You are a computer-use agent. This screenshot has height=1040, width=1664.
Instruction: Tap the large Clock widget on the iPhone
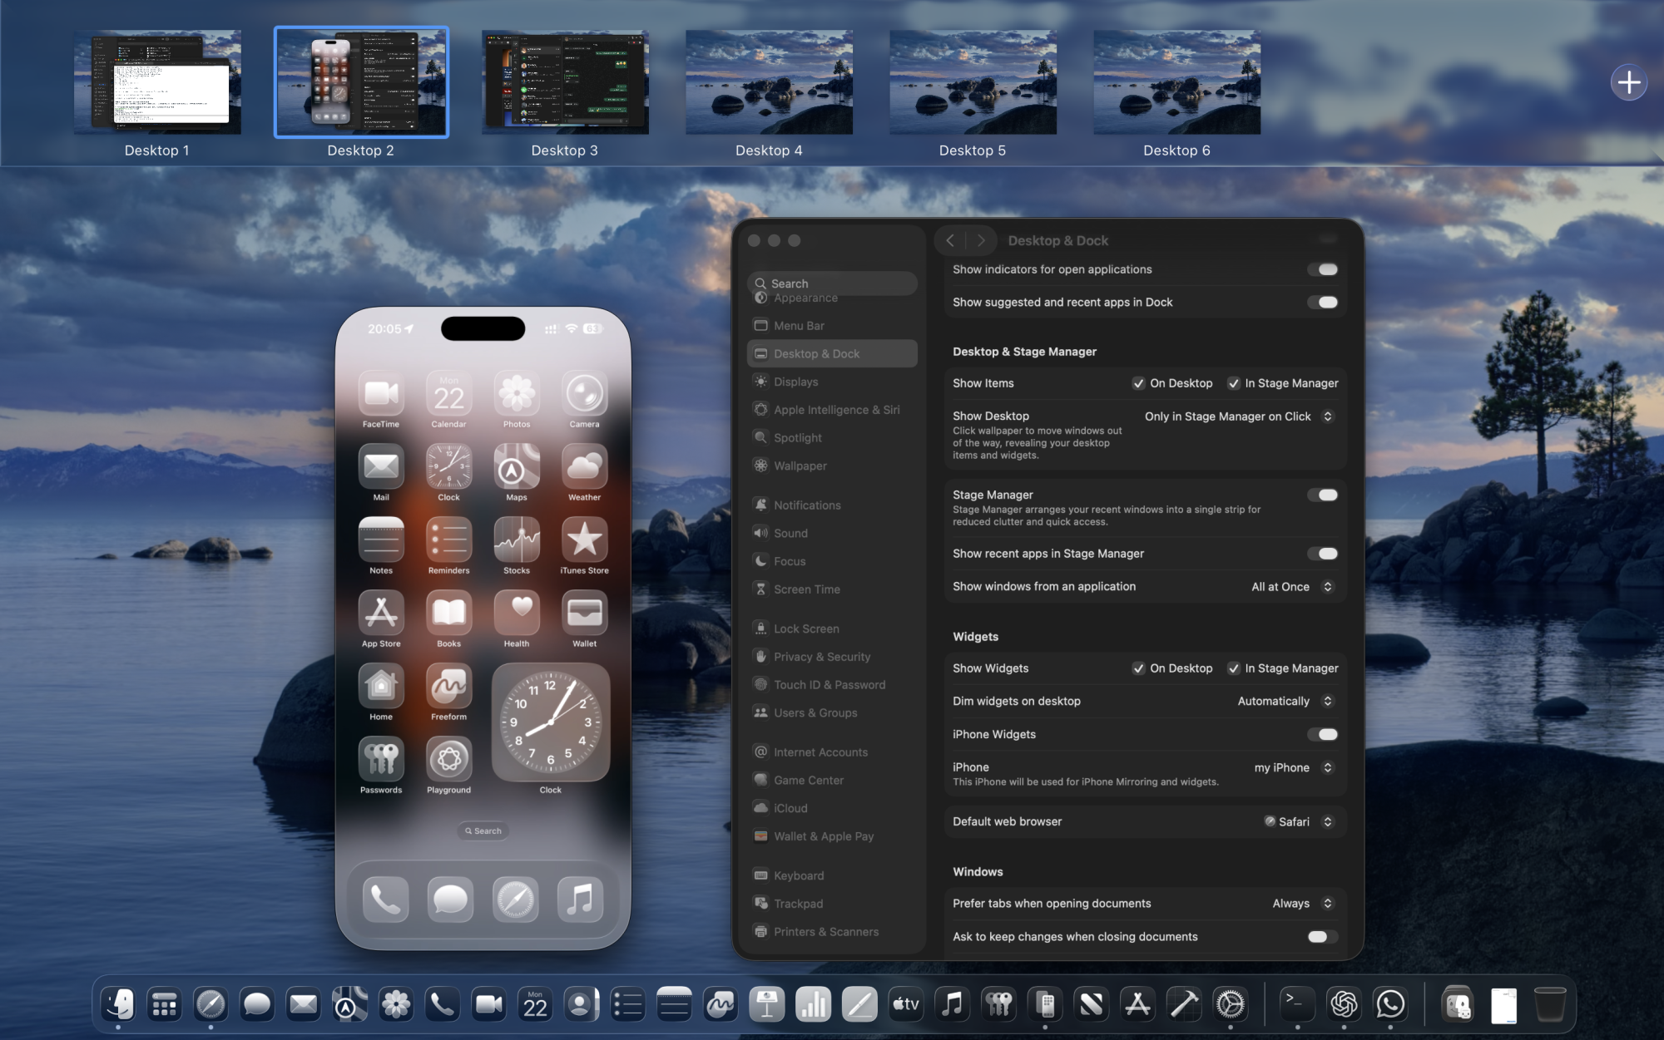pos(551,722)
